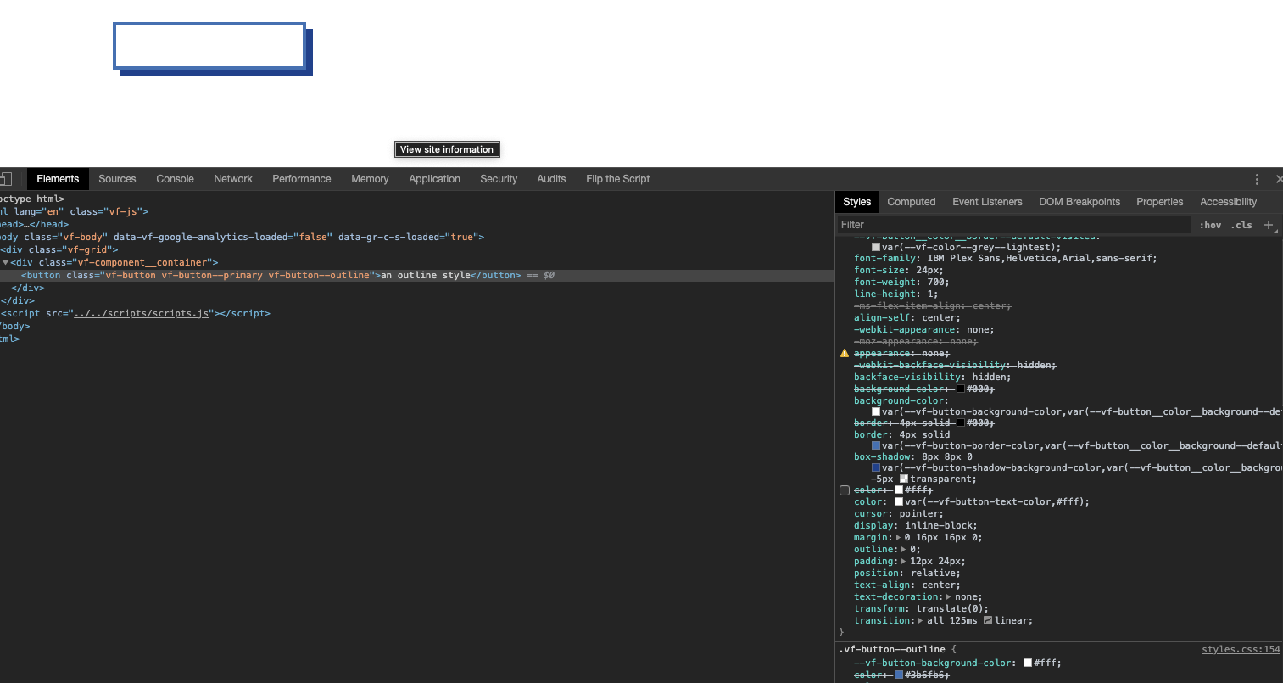Toggle the :hov element state pane

tap(1209, 225)
